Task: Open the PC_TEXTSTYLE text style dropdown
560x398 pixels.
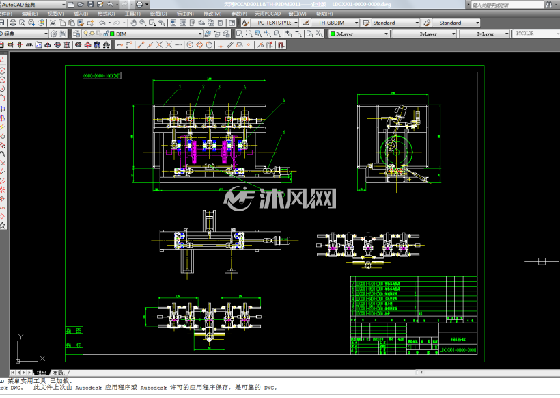Action: click(x=296, y=23)
